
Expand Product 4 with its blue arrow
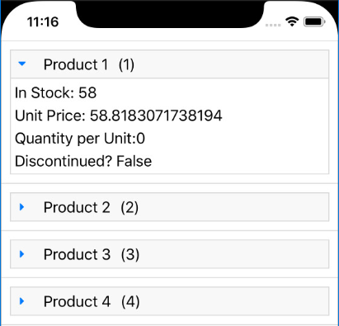click(x=22, y=301)
